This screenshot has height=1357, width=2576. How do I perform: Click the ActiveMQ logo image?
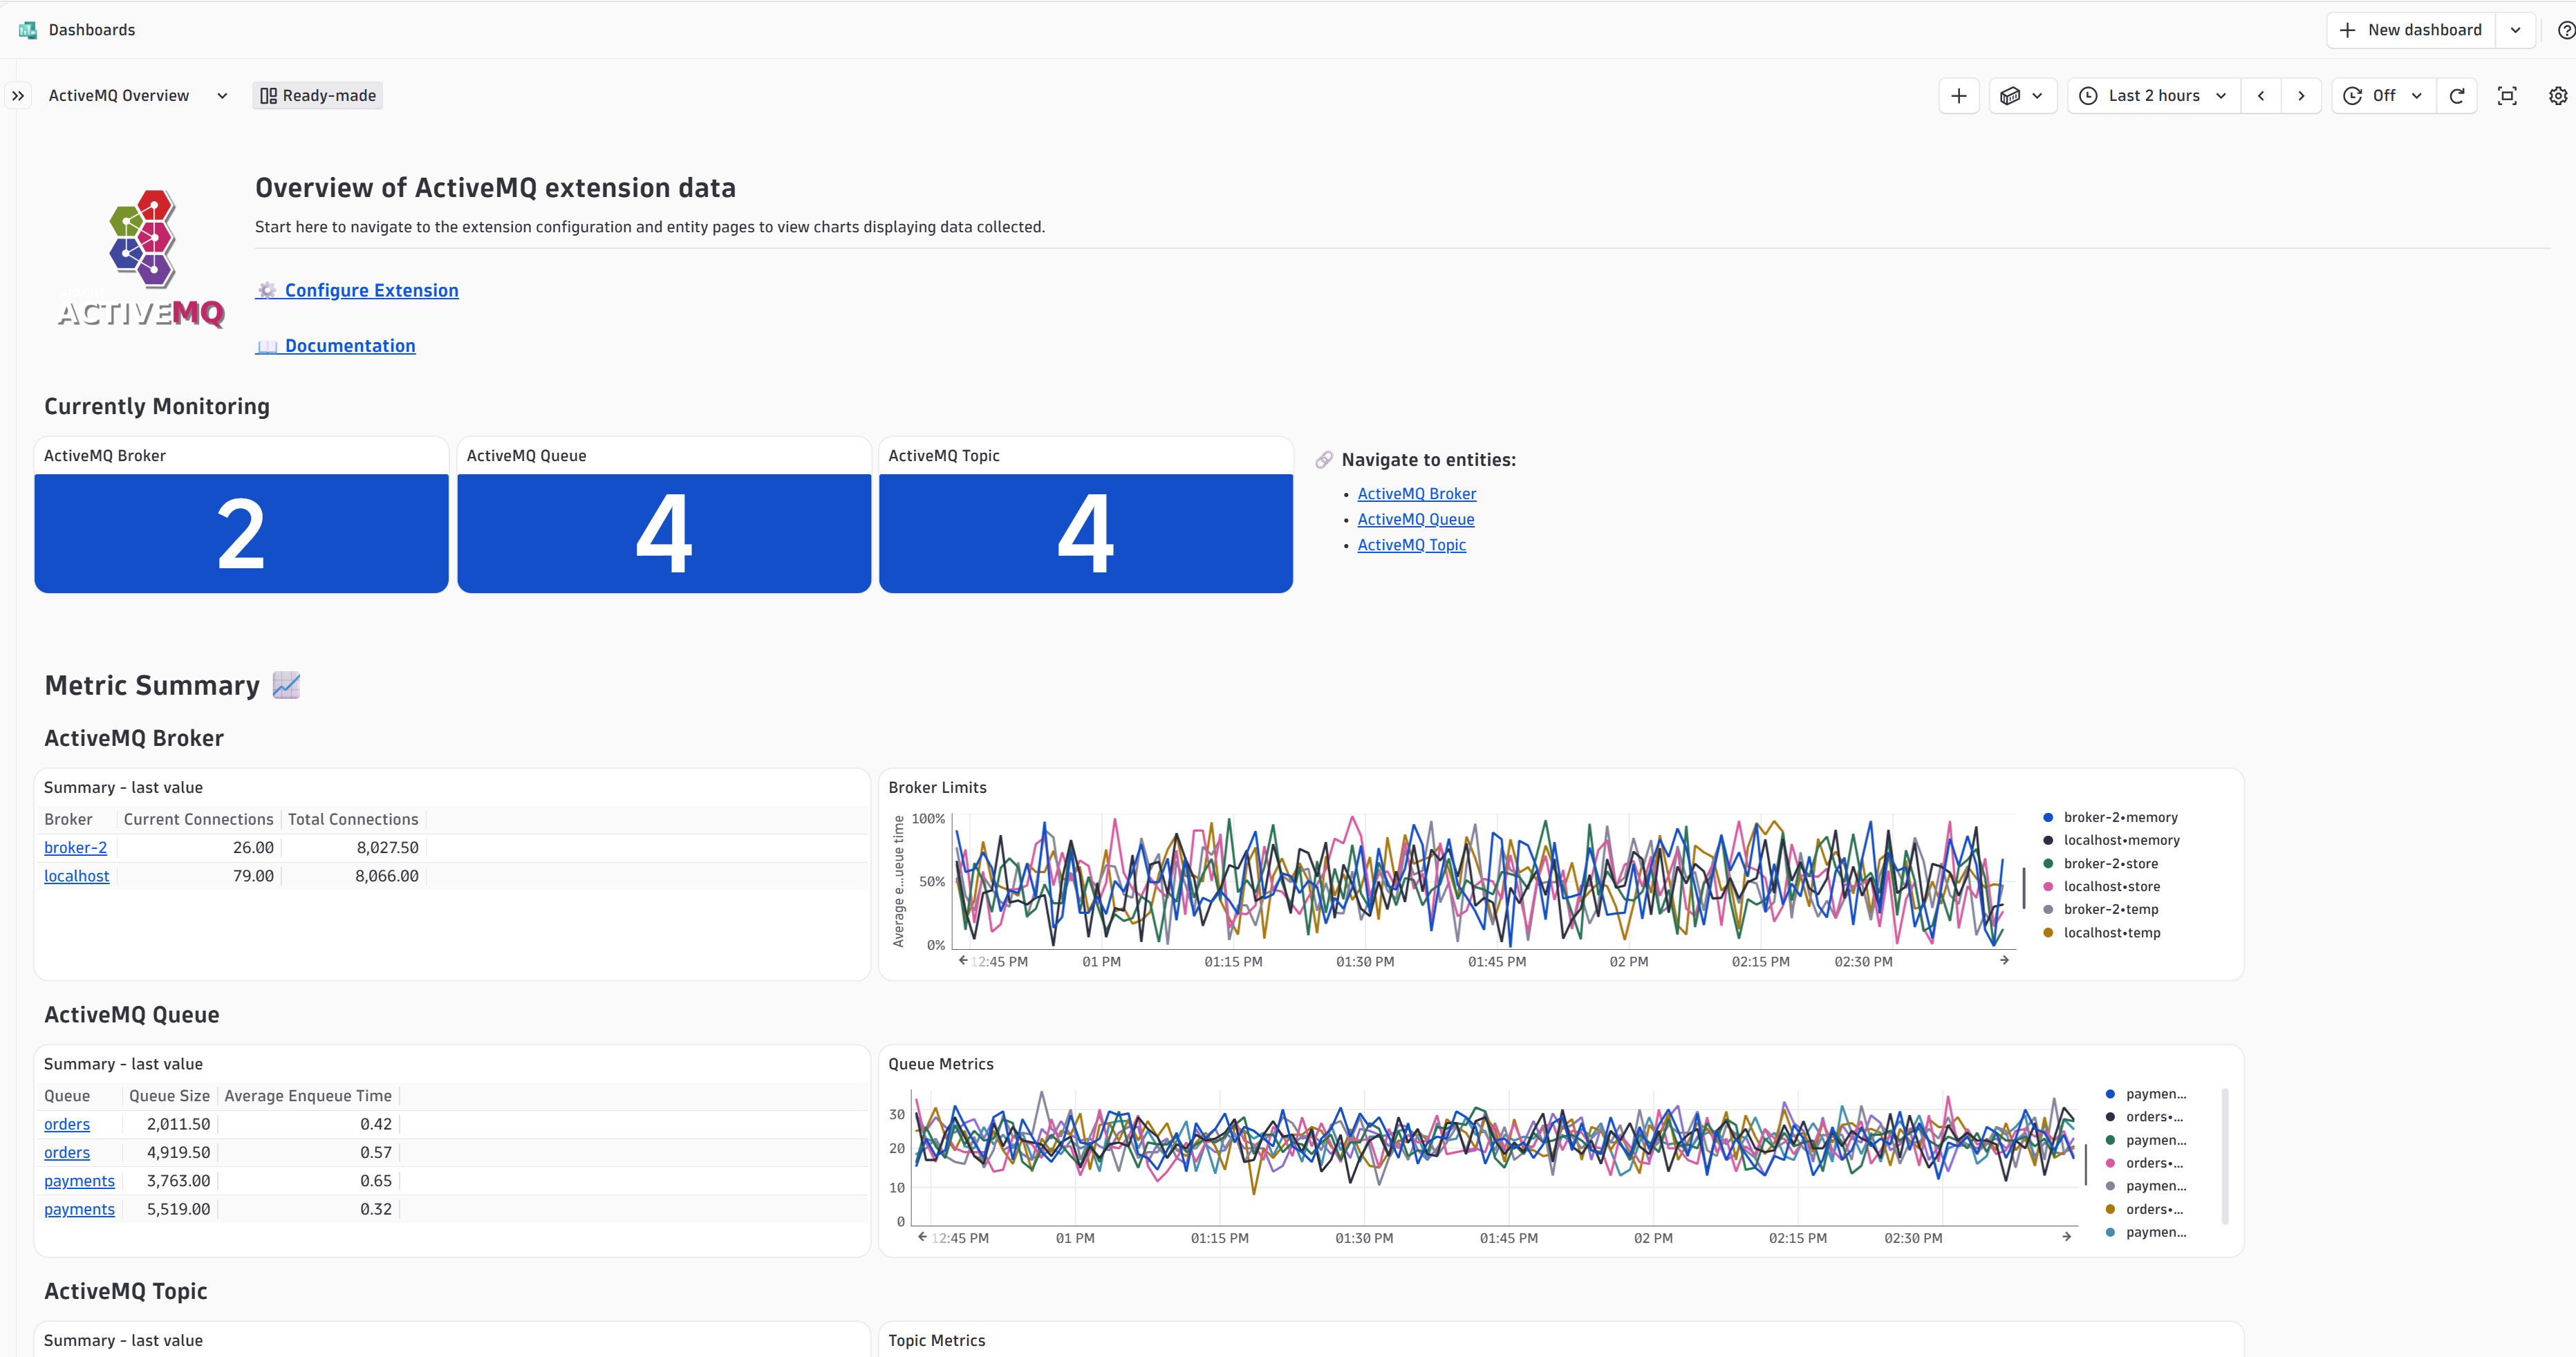pyautogui.click(x=141, y=259)
